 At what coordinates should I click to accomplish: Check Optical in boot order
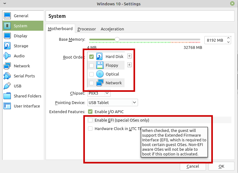pyautogui.click(x=91, y=74)
